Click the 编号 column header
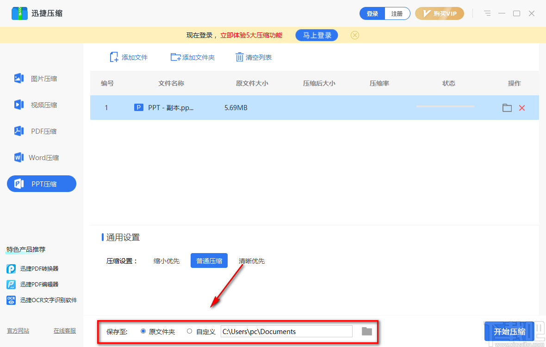 [x=107, y=83]
